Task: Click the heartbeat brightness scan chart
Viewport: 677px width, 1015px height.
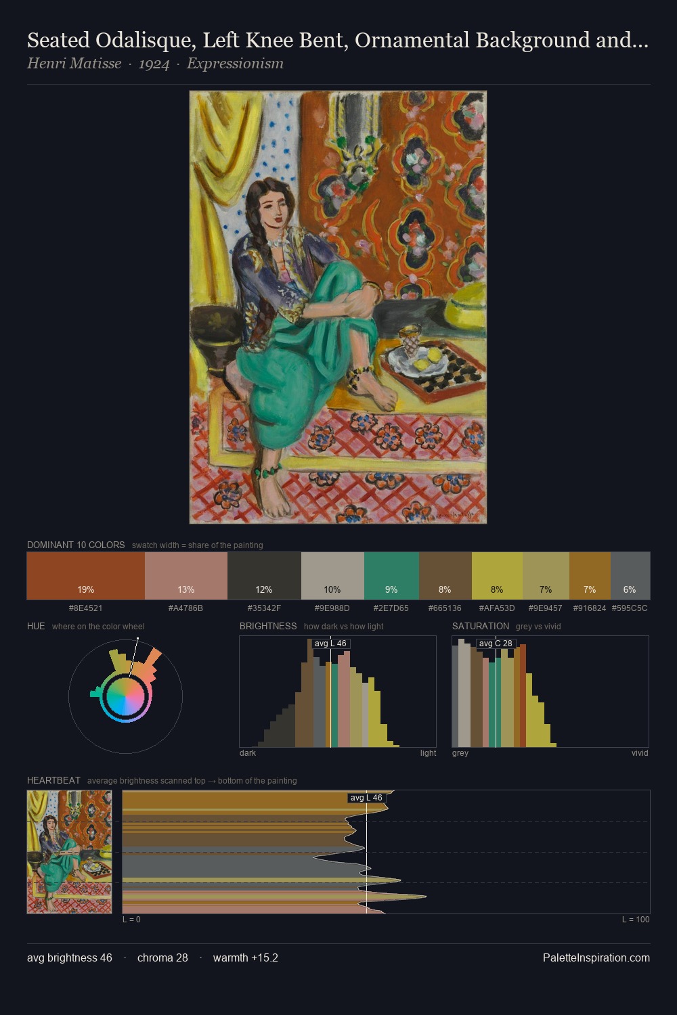Action: click(386, 852)
